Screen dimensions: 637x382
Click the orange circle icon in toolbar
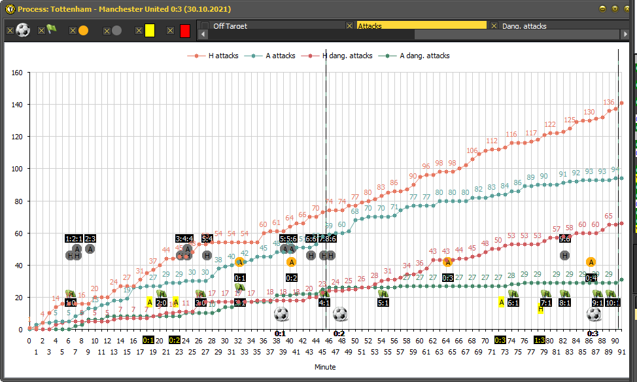(x=83, y=31)
